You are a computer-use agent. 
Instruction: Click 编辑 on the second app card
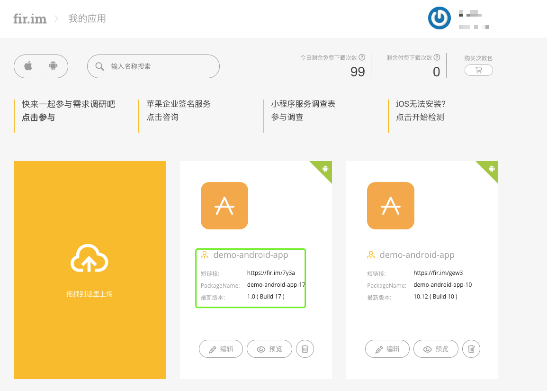[387, 349]
